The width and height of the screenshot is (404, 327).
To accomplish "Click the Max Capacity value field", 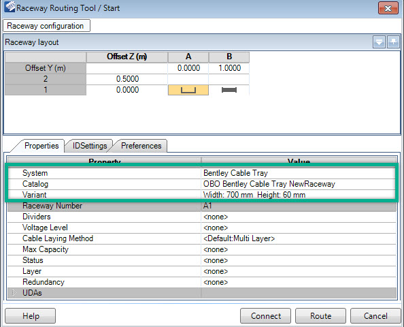I will (298, 249).
